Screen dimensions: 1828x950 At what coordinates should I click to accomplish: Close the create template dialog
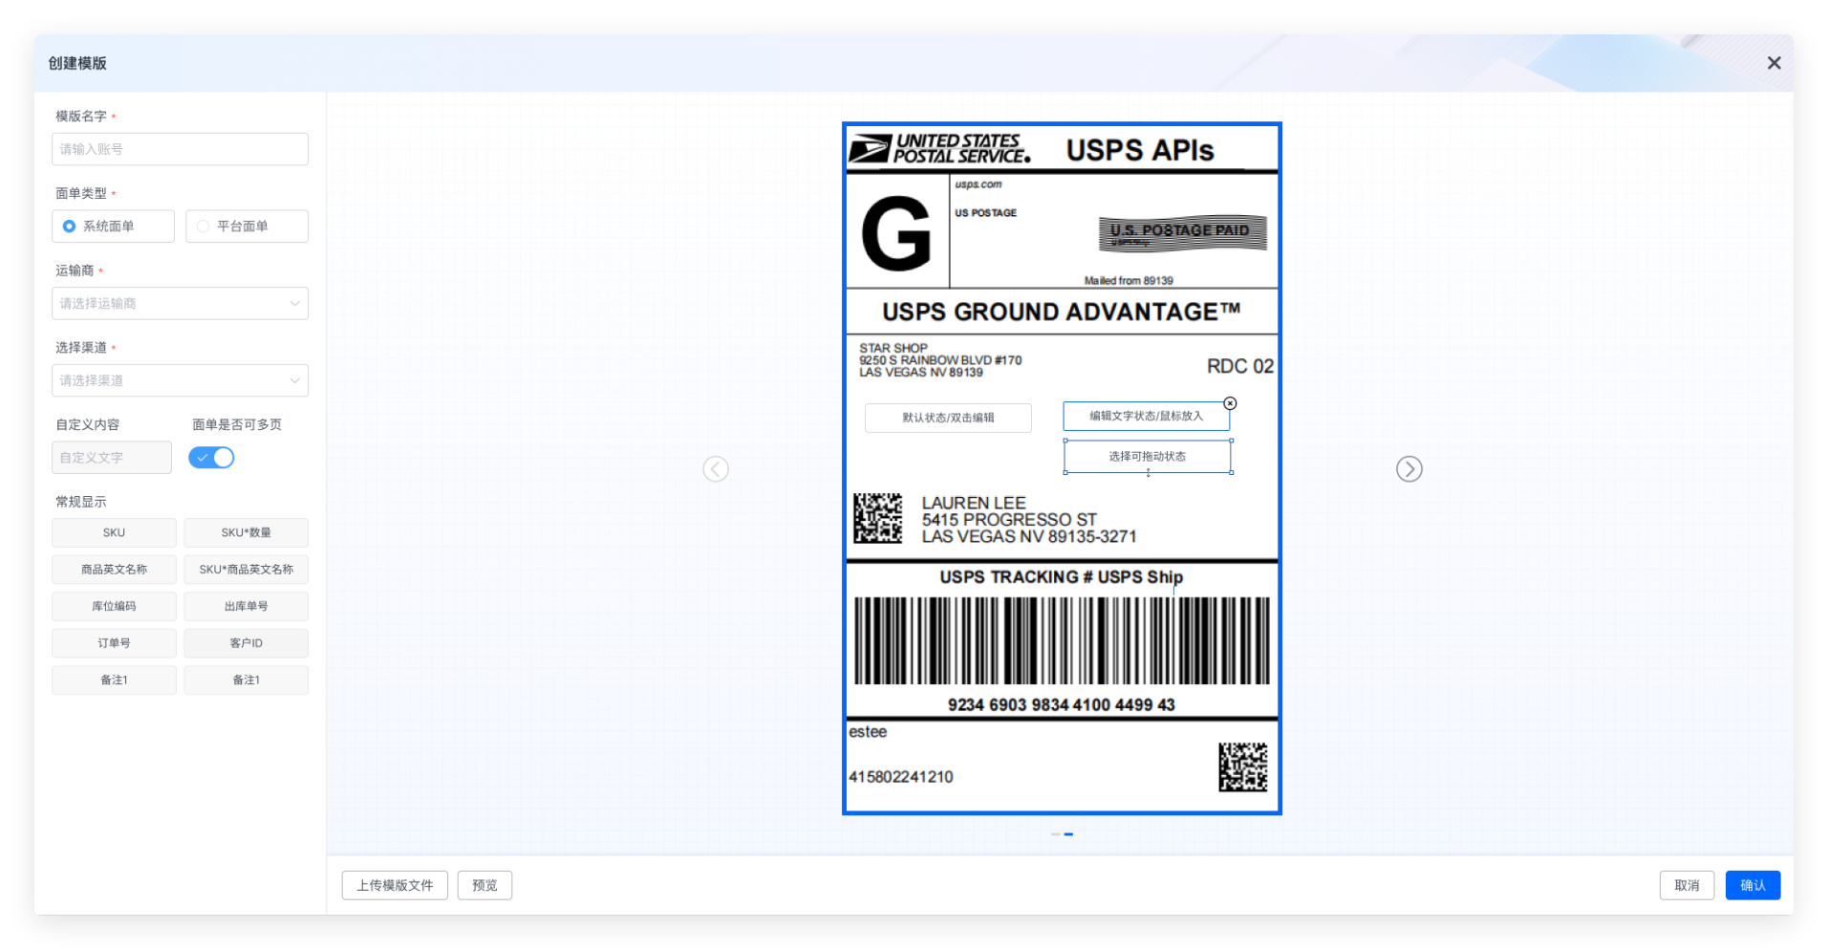click(1774, 63)
